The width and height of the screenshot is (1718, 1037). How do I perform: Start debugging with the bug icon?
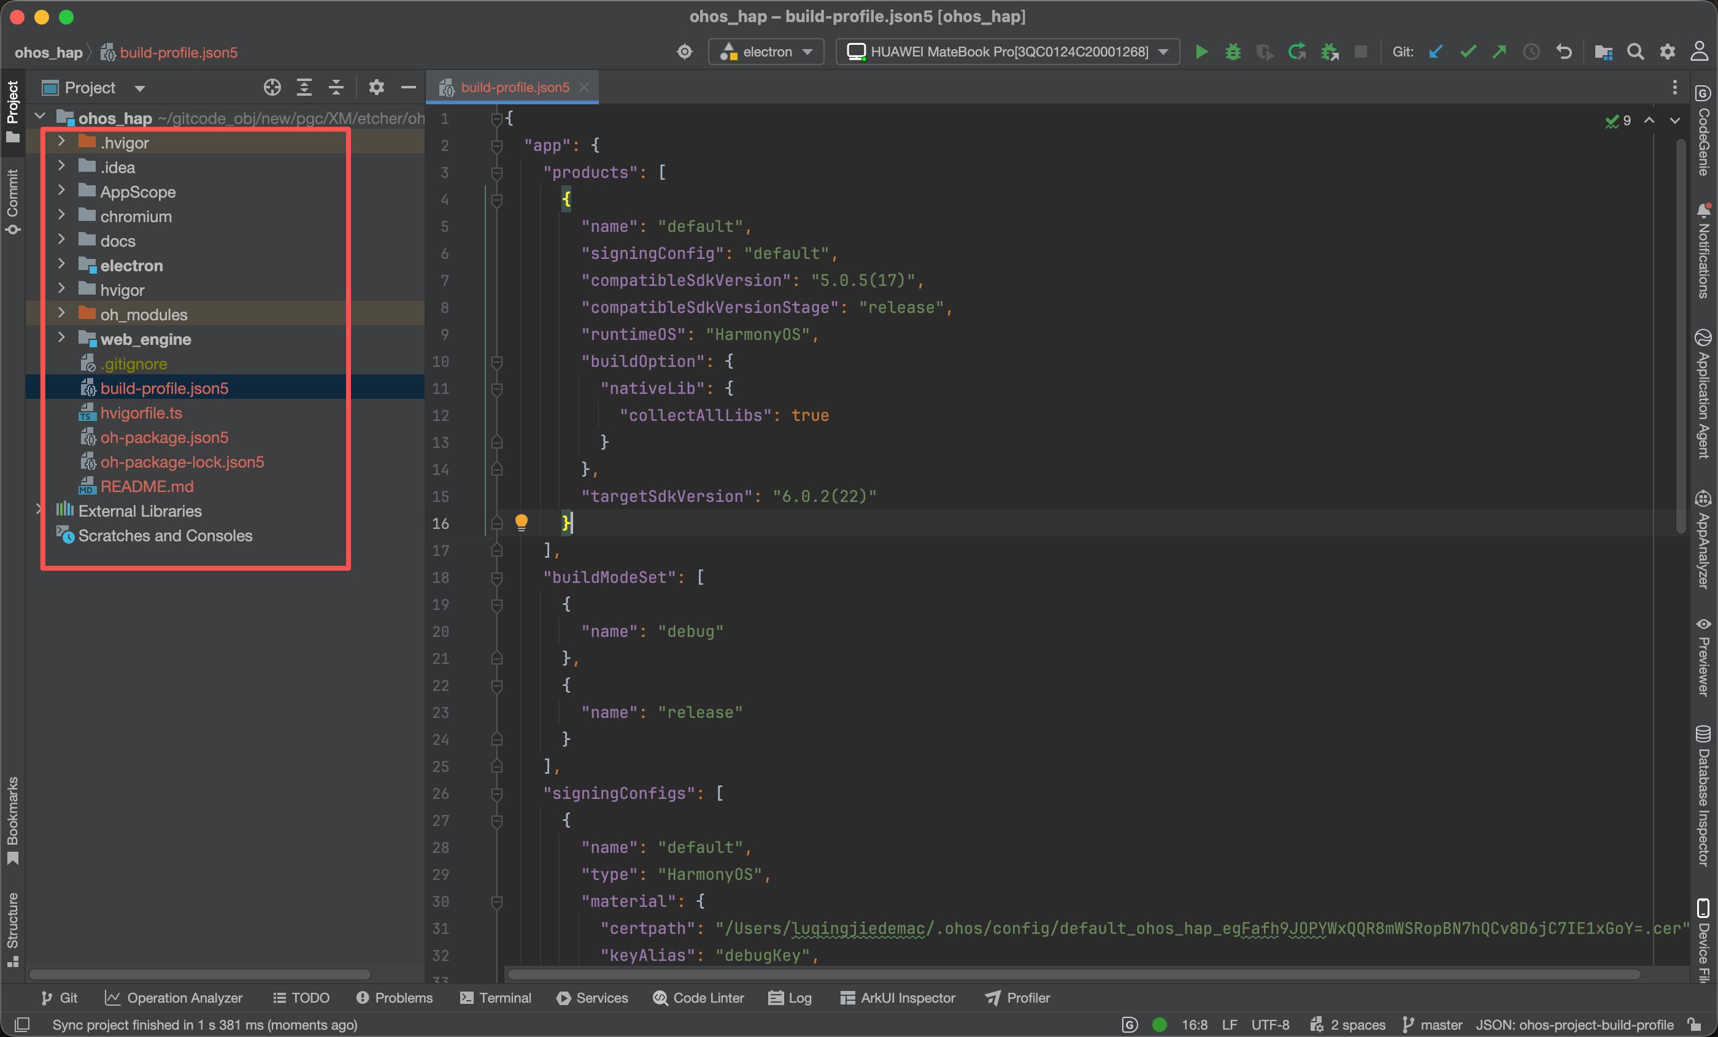[1233, 52]
